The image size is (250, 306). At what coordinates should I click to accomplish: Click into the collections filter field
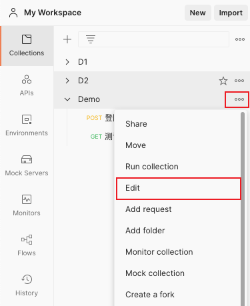(153, 39)
